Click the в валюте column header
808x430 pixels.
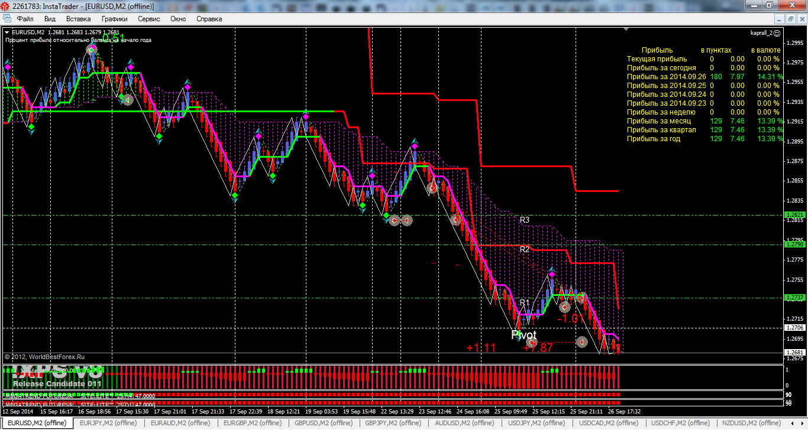765,50
